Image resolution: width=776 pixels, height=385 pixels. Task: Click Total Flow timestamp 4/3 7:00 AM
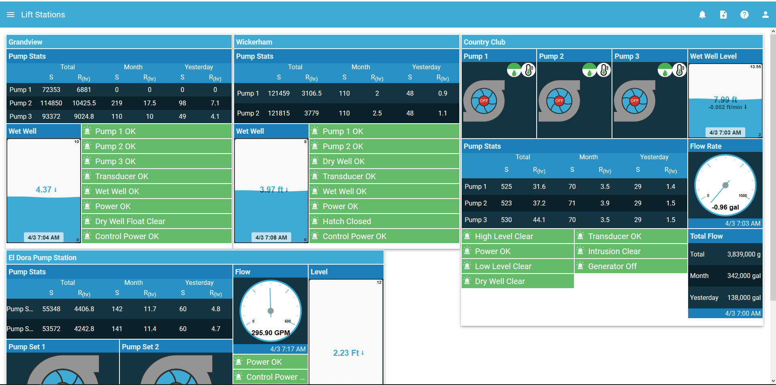[743, 313]
